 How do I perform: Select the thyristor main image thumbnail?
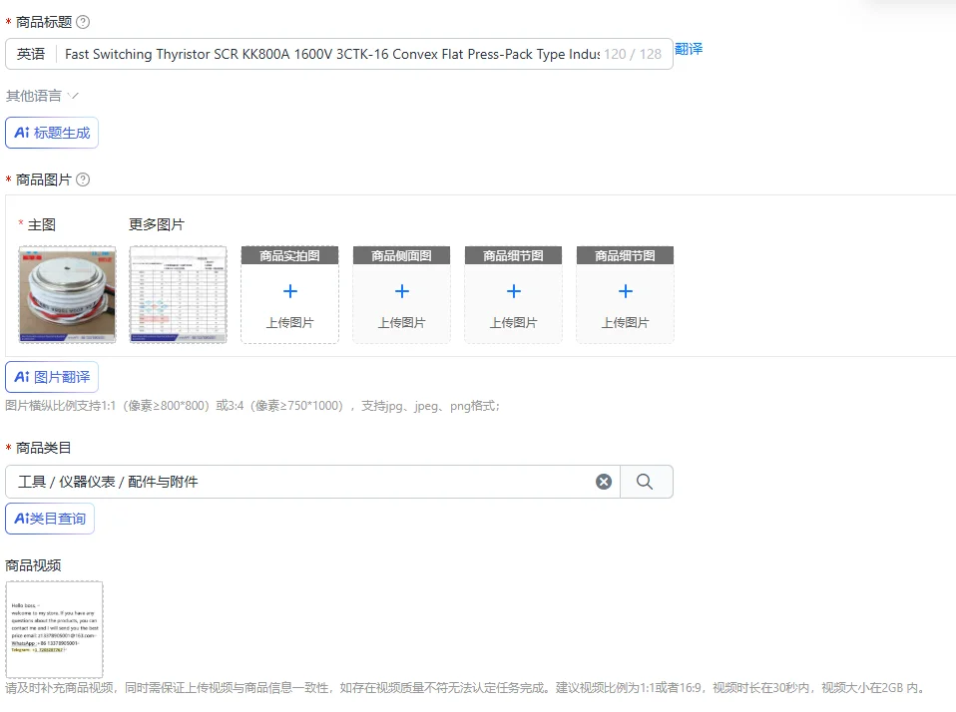point(67,295)
